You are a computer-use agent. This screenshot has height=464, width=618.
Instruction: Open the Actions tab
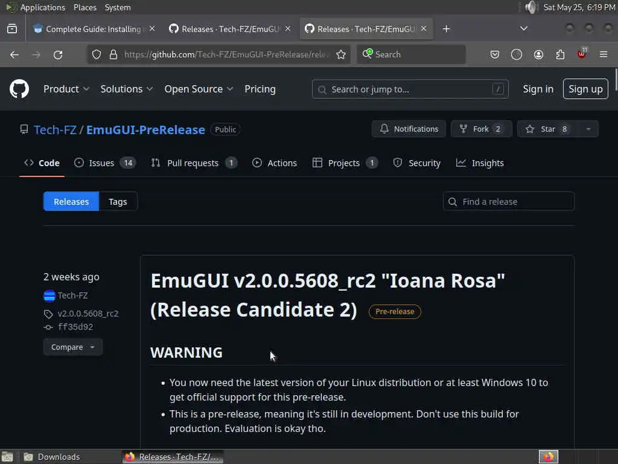(x=275, y=163)
